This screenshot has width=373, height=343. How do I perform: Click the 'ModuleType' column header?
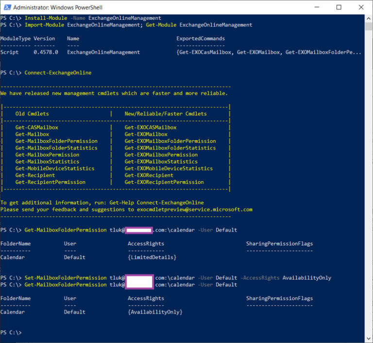pos(16,38)
